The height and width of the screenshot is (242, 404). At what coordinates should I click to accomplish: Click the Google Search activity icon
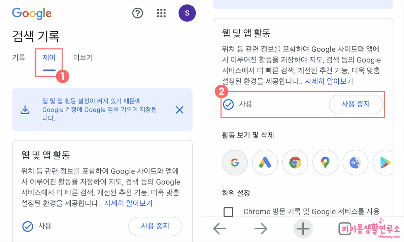(235, 162)
